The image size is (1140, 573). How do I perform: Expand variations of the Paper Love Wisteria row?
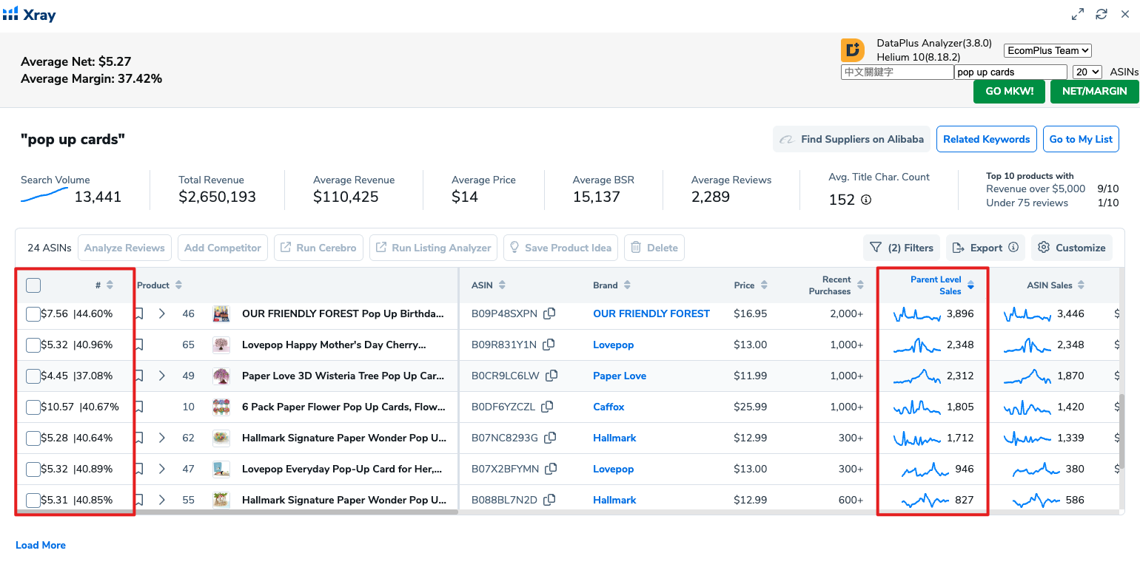coord(162,376)
